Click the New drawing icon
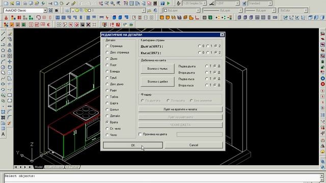 click(6, 4)
